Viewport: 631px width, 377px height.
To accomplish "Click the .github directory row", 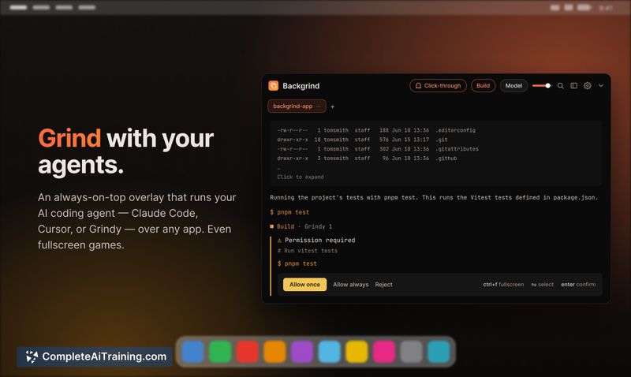I will click(367, 158).
